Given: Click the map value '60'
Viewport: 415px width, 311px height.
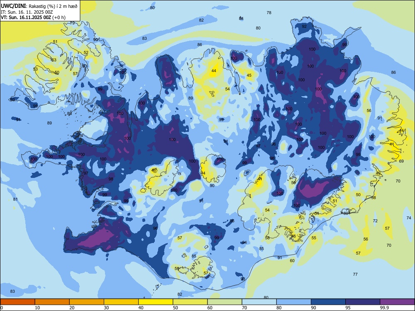Looking at the screenshot, I should [292, 261].
